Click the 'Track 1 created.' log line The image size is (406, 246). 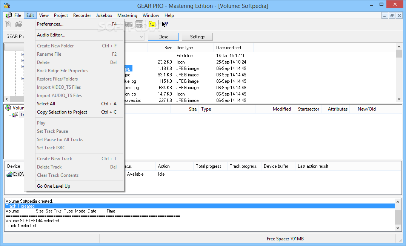point(200,206)
